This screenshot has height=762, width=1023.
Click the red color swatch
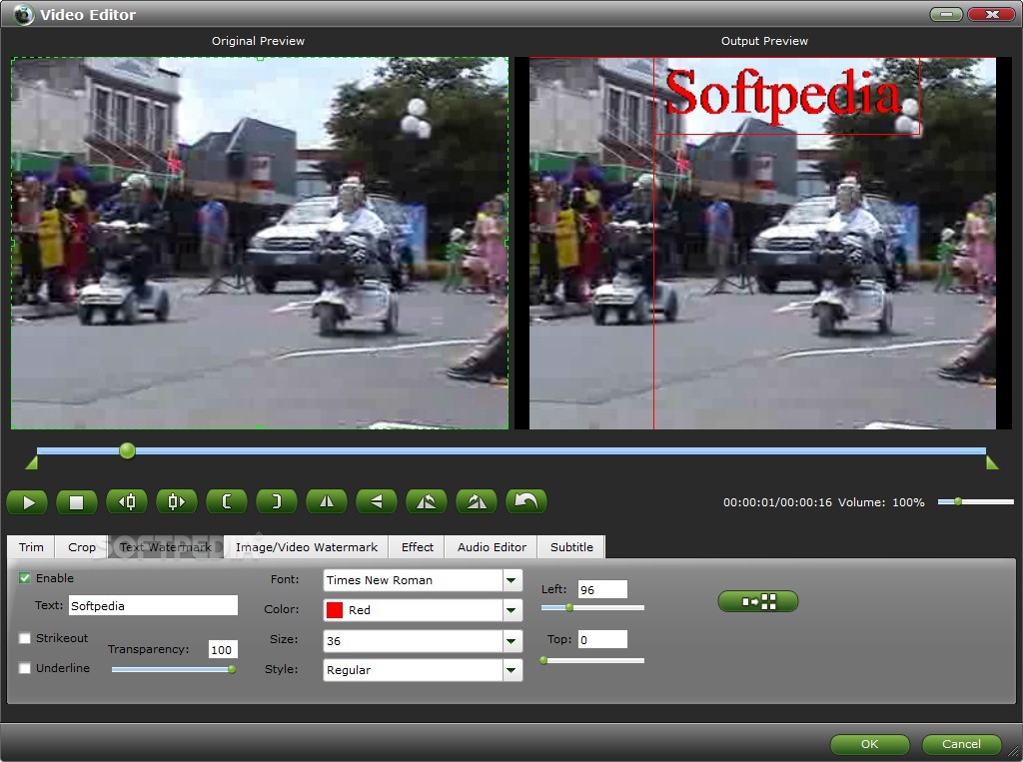335,610
